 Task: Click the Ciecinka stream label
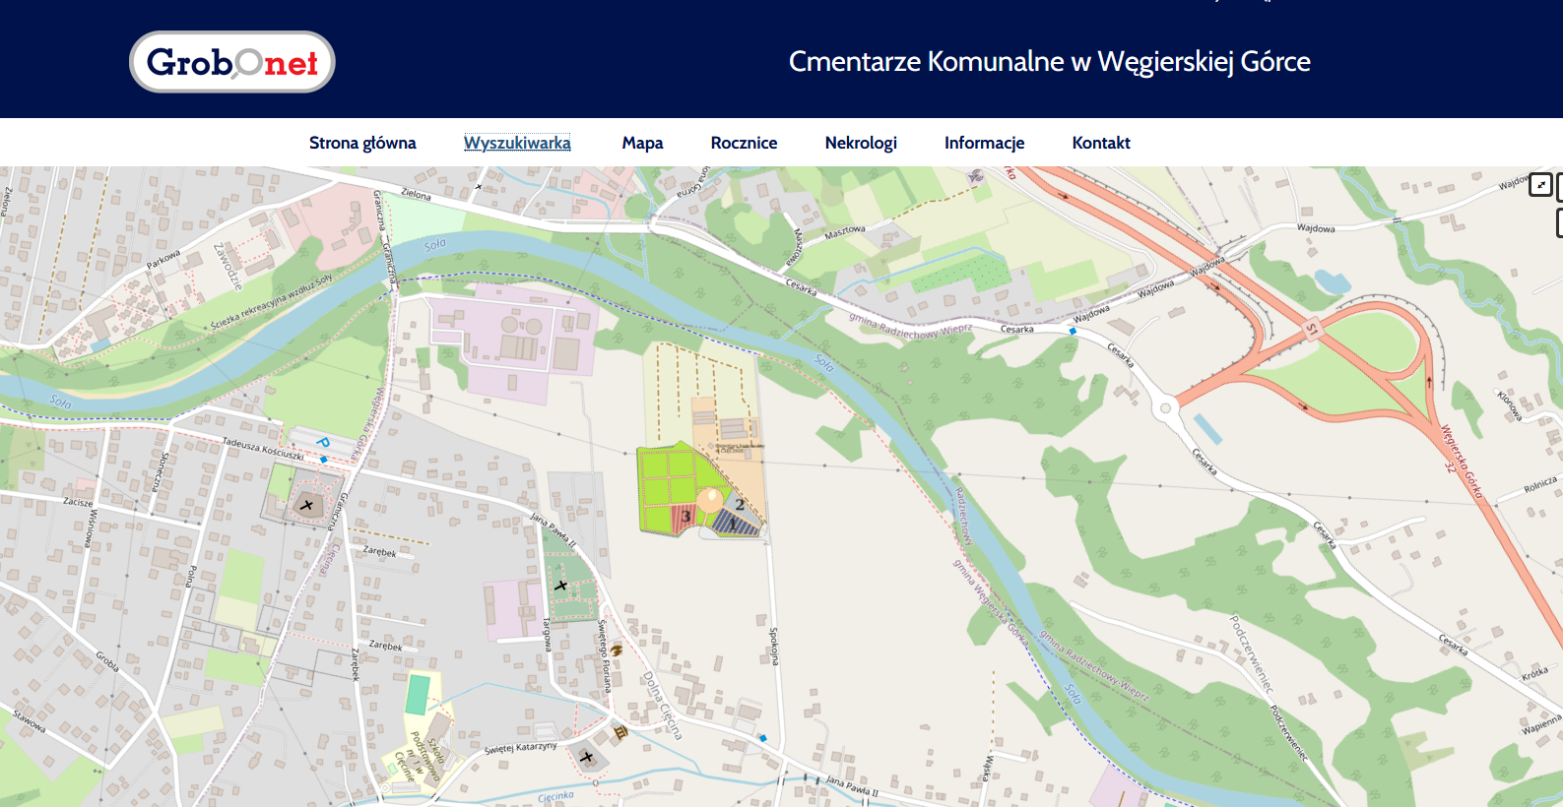tap(555, 796)
